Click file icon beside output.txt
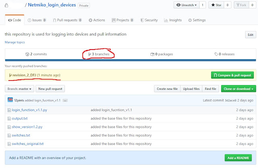 pos(9,118)
